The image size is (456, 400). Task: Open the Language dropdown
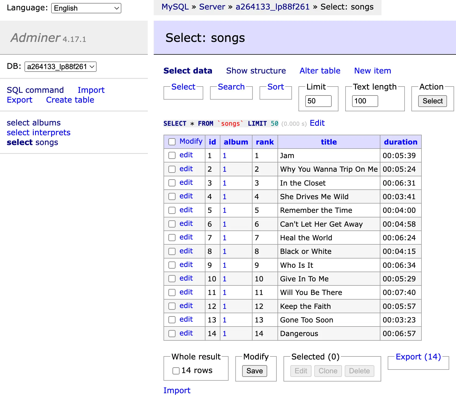(86, 8)
